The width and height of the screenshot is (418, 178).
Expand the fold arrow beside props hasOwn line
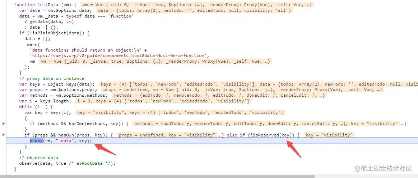(4, 135)
